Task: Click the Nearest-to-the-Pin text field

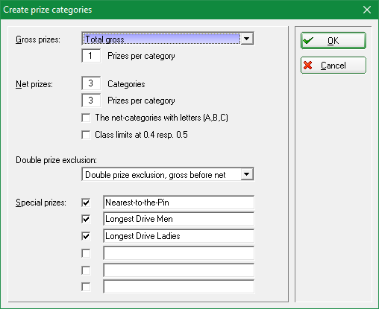Action: coord(178,203)
